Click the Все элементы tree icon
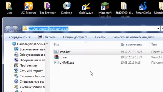The height and width of the screenshot is (92, 163). coord(16,49)
